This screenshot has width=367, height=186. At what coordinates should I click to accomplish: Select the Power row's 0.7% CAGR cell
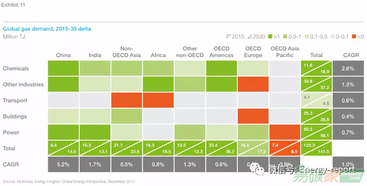point(348,132)
